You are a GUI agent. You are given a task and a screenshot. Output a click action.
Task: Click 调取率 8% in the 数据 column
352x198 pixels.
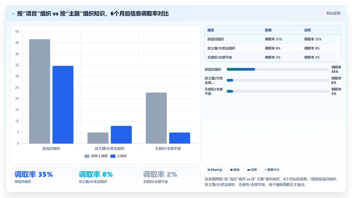[273, 48]
